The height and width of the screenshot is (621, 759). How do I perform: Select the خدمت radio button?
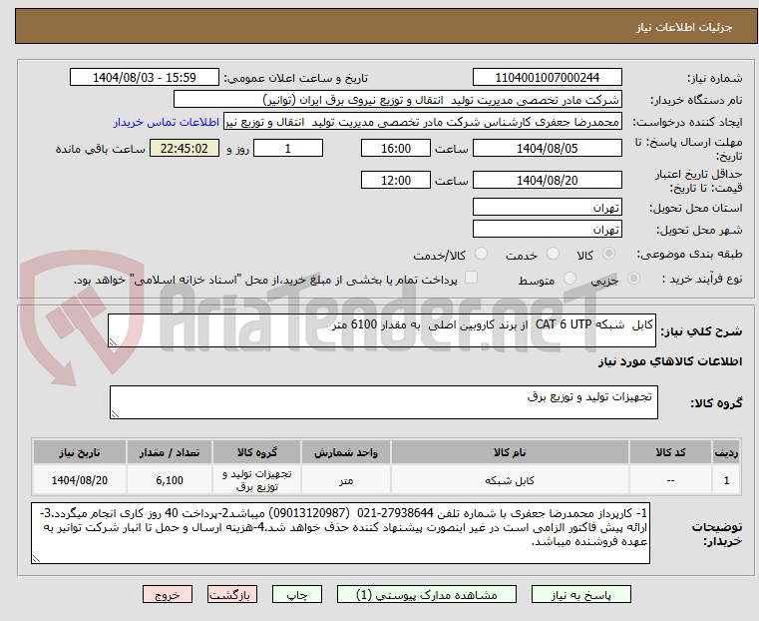click(x=553, y=254)
